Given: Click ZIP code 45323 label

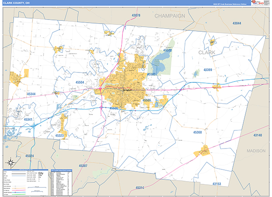Looking at the screenshot, I should pos(60,135).
